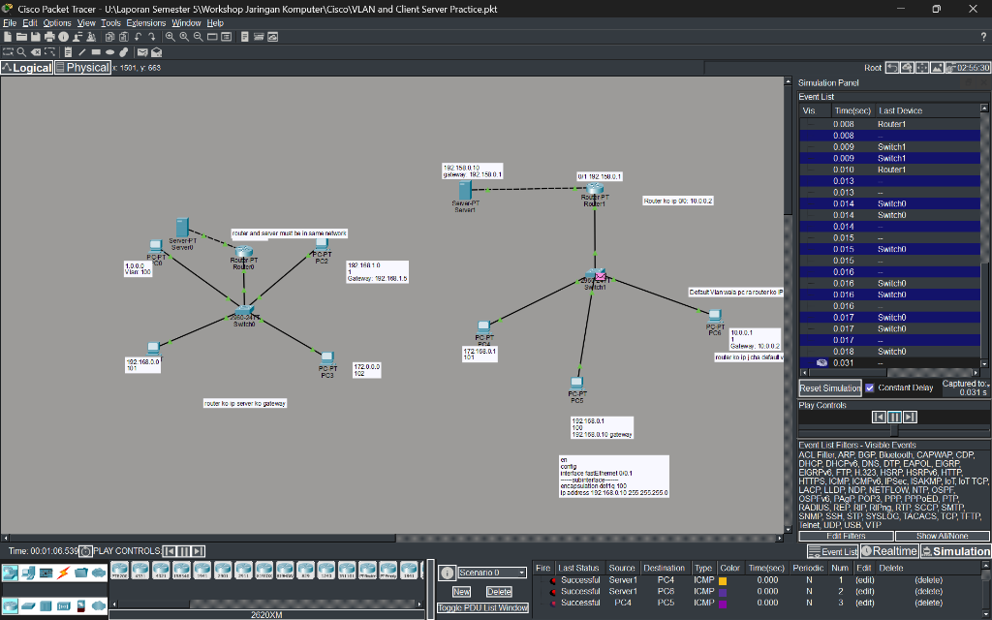Click the Set Tiled Background icon
This screenshot has width=992, height=620.
click(937, 68)
